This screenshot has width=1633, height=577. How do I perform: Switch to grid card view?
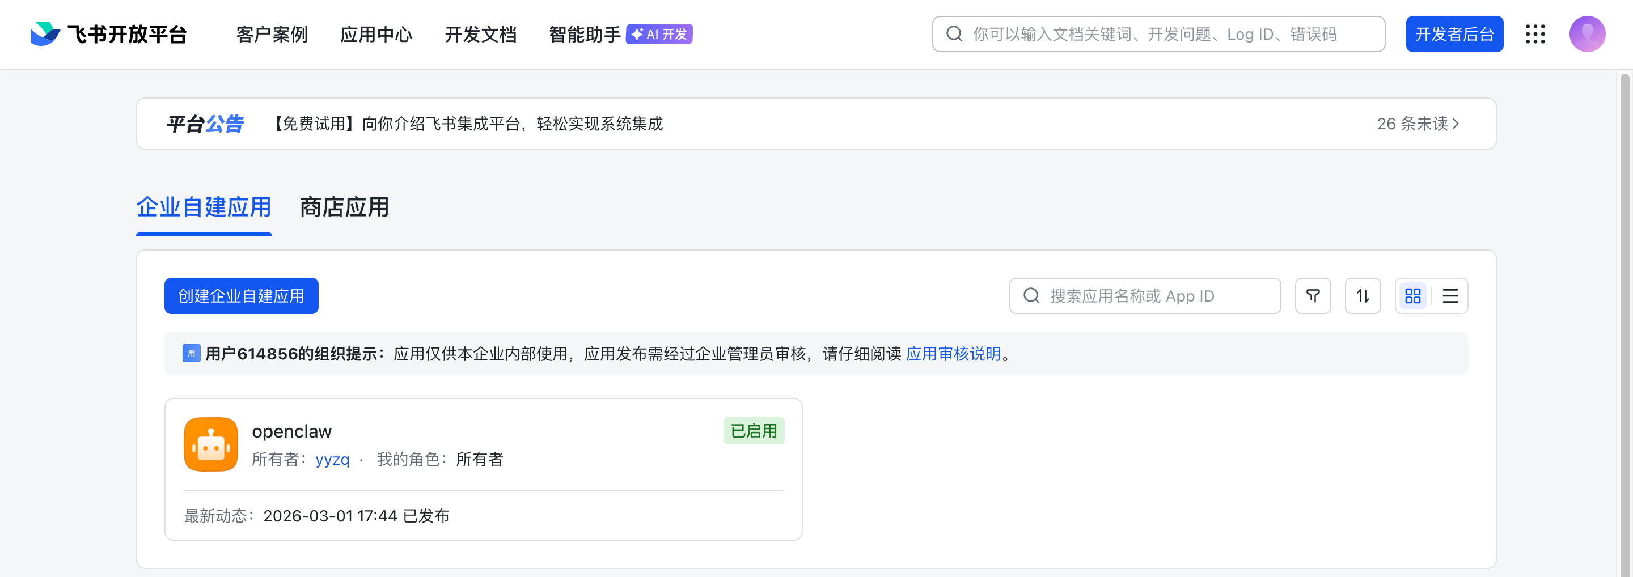pyautogui.click(x=1412, y=296)
